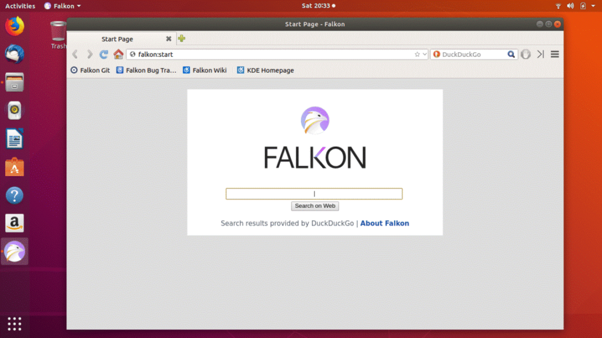Open the About Falkon link

pos(384,224)
